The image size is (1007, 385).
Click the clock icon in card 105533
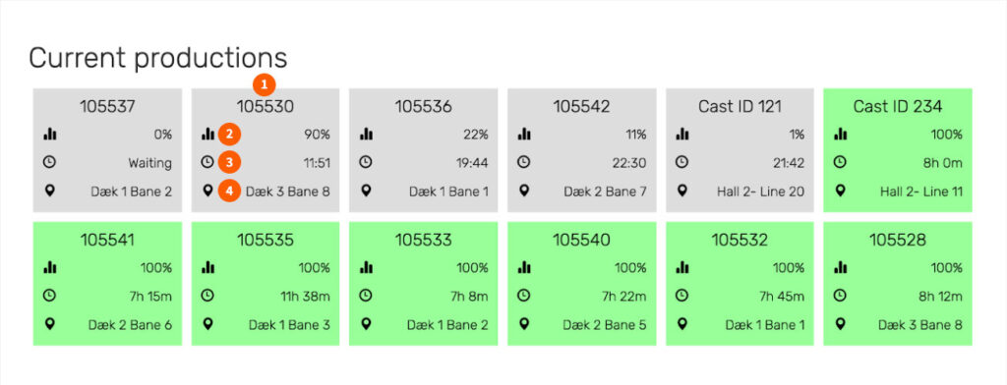(366, 296)
